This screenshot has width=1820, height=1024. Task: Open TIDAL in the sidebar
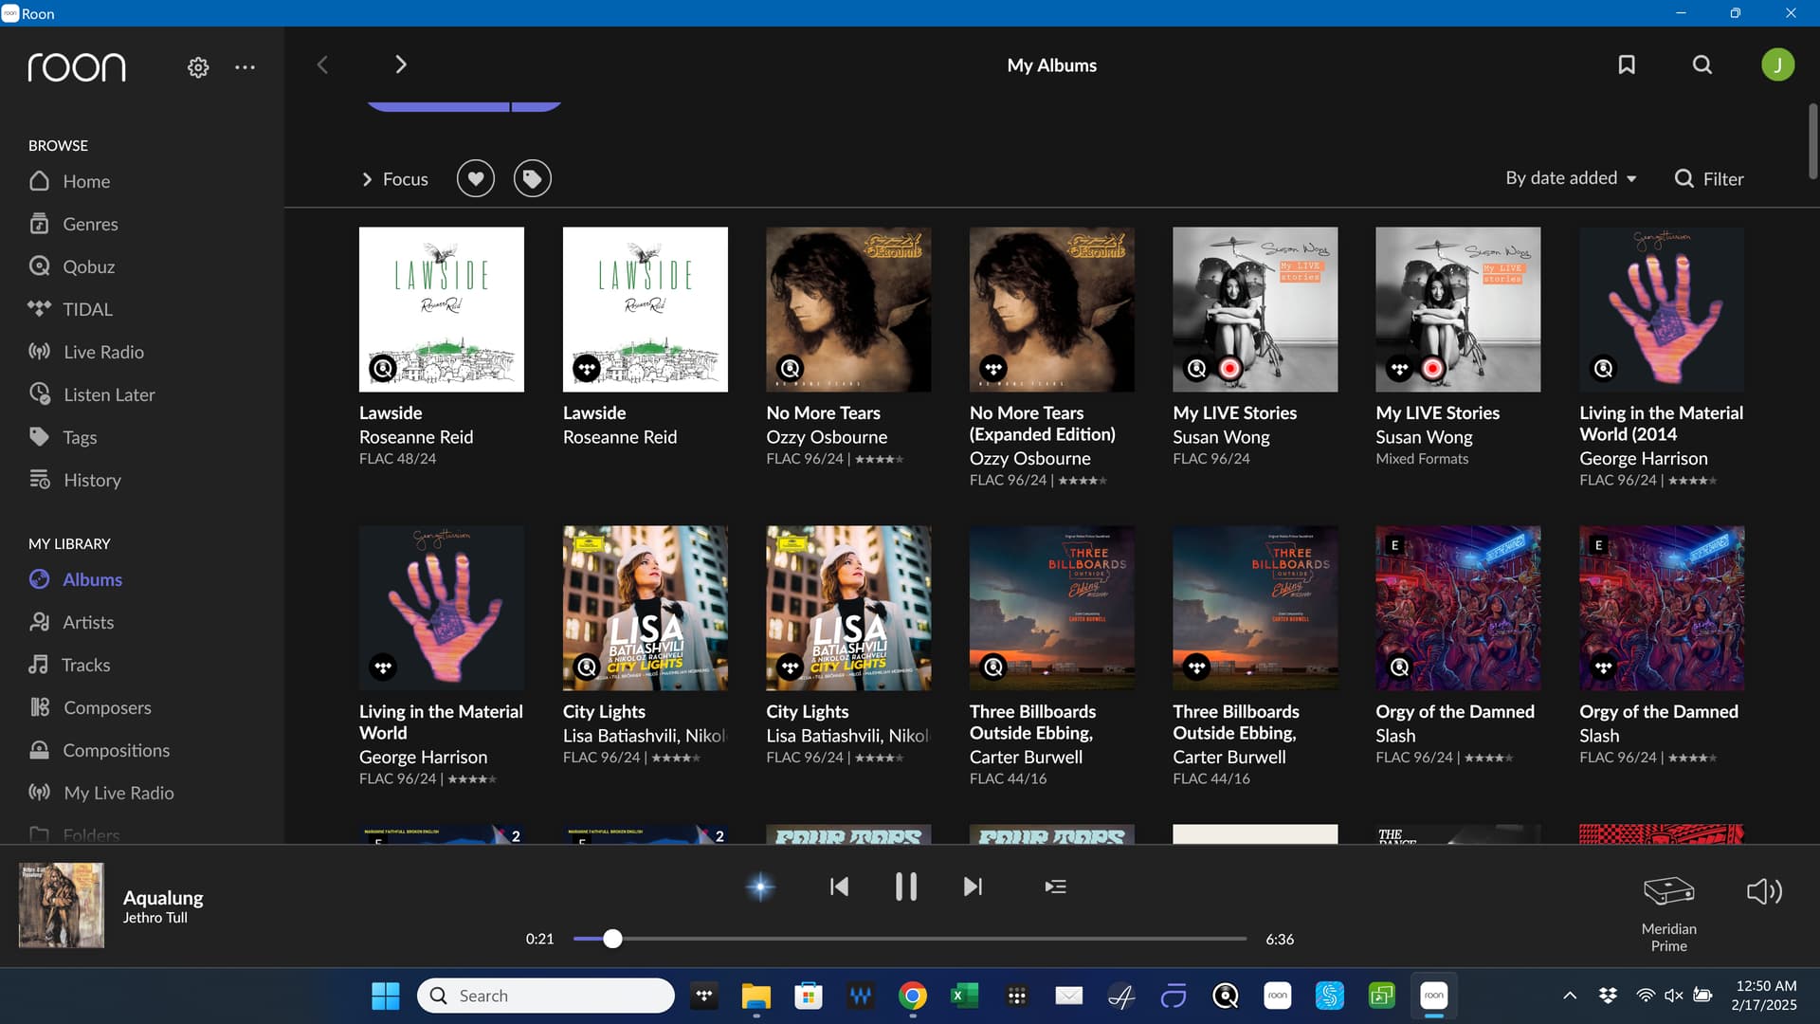click(70, 309)
